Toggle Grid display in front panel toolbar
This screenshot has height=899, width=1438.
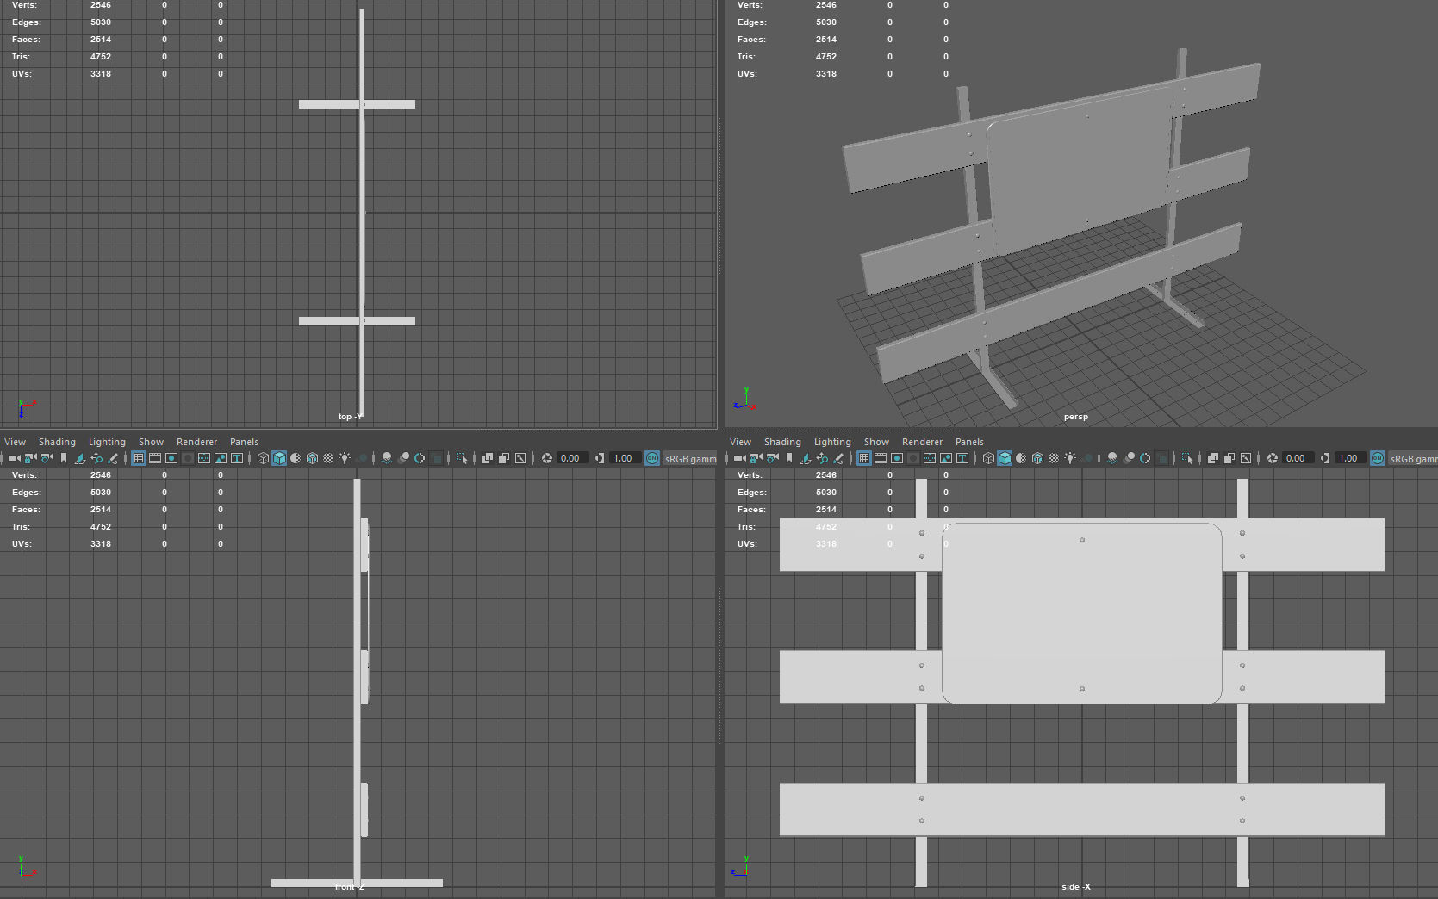[139, 458]
